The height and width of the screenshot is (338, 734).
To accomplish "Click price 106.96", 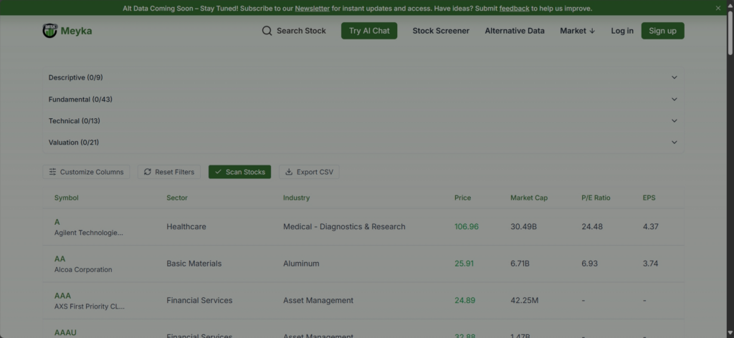I will point(467,227).
